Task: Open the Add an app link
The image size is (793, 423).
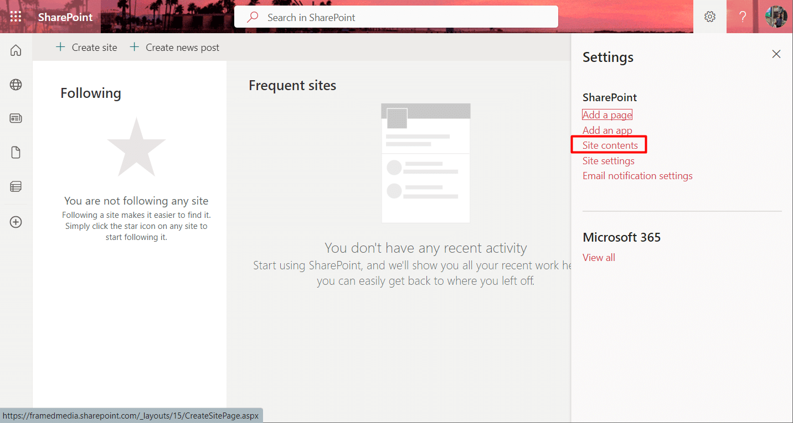Action: click(x=607, y=130)
